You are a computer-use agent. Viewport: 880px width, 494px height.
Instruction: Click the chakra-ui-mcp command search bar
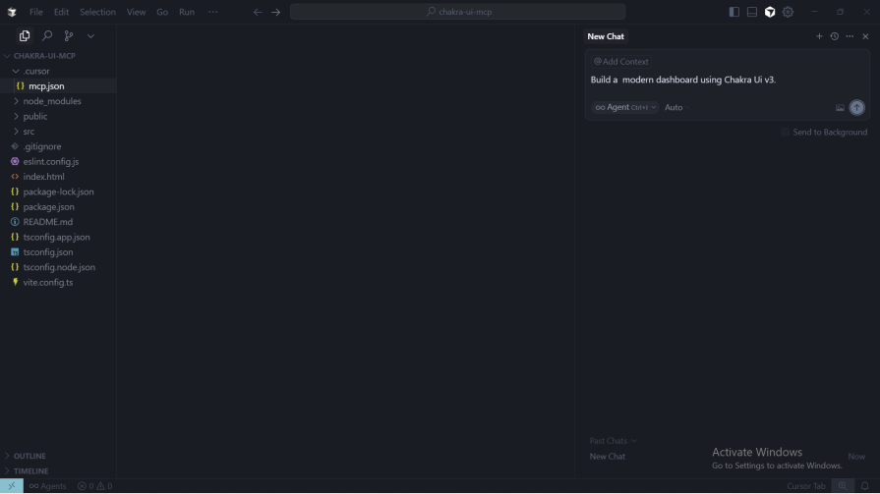[x=457, y=12]
